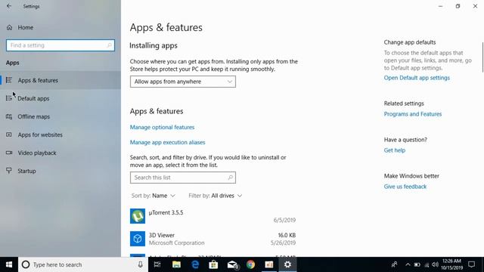Screen dimensions: 484x272
Task: Click the Cortana circle icon
Action: (x=26, y=264)
